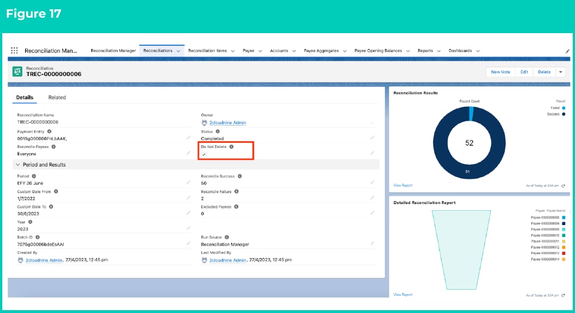Open the Dashboards tab dropdown arrow
The image size is (575, 313).
478,51
